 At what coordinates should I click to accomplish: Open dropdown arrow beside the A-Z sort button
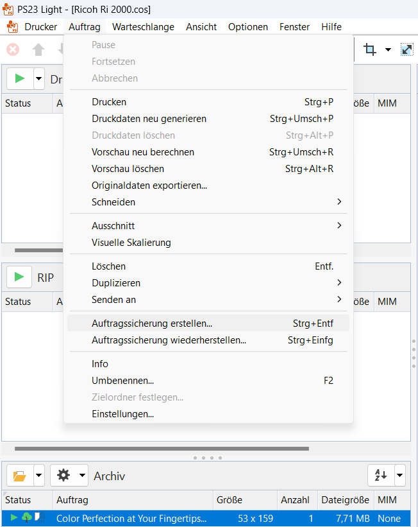coord(399,476)
